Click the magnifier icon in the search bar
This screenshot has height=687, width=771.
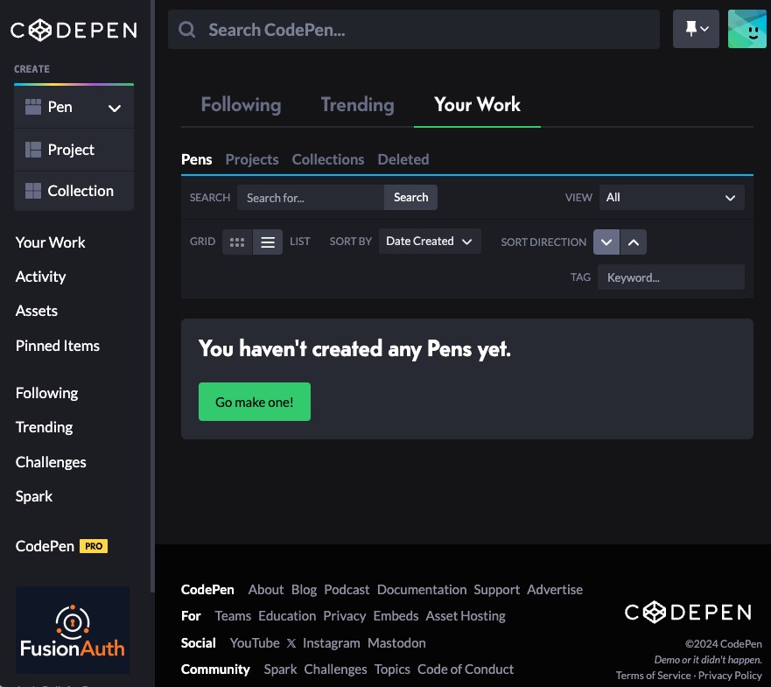tap(186, 30)
